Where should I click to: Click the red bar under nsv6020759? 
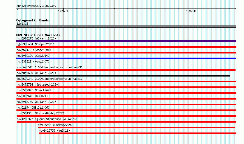click(x=138, y=133)
